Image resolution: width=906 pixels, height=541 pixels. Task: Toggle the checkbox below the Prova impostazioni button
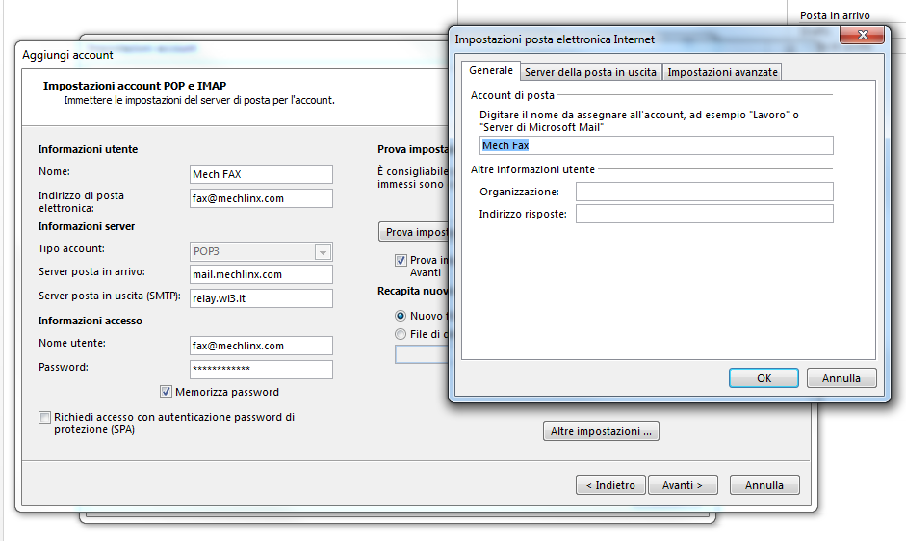(x=401, y=260)
